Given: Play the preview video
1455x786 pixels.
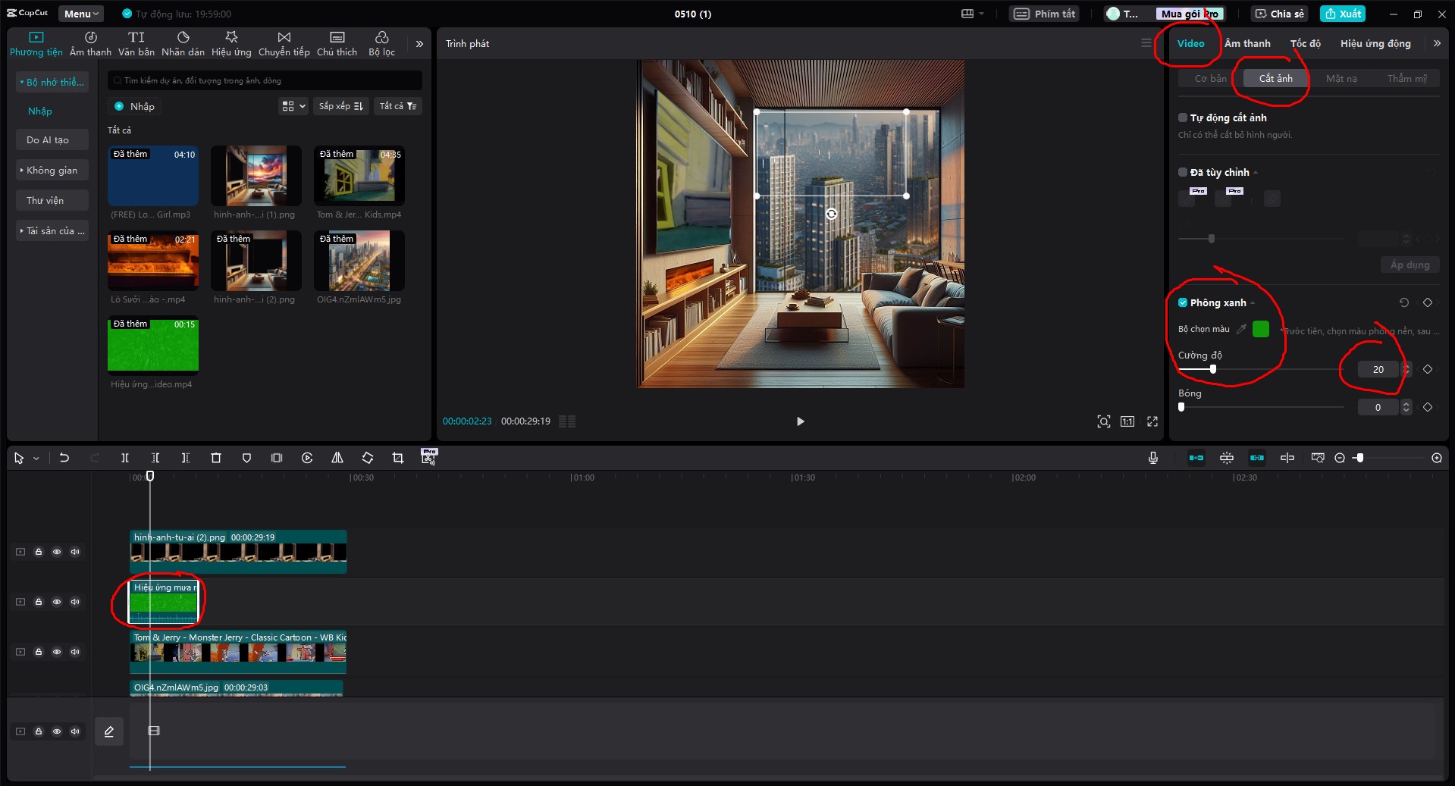Looking at the screenshot, I should [800, 421].
